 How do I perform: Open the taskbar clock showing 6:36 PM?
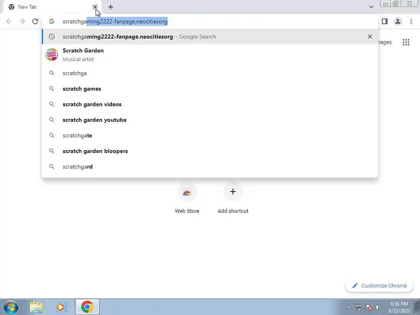click(399, 307)
